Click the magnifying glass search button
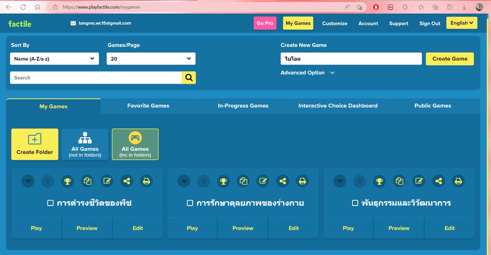The height and width of the screenshot is (255, 491). click(x=189, y=78)
